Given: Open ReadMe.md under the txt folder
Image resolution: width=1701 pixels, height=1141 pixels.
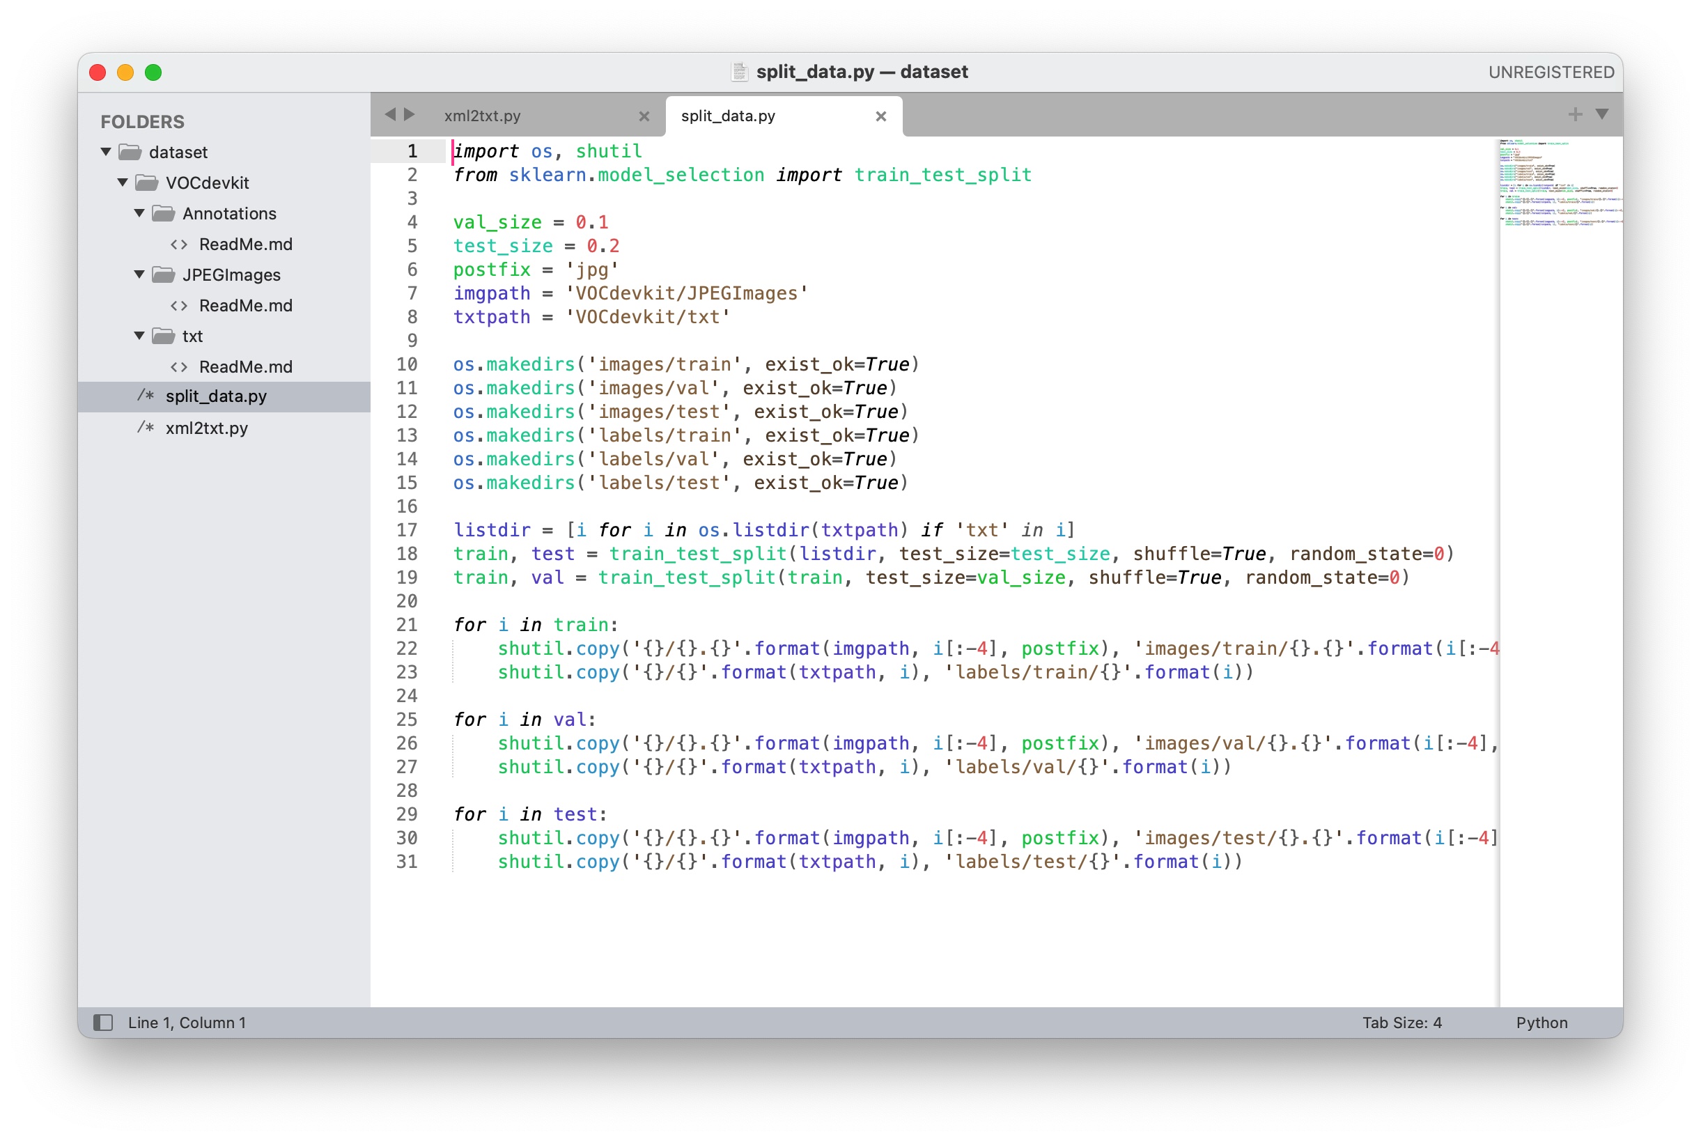Looking at the screenshot, I should [x=245, y=366].
